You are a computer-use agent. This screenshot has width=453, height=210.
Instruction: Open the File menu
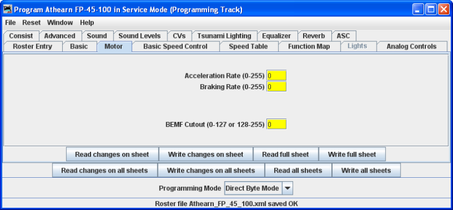[x=10, y=23]
